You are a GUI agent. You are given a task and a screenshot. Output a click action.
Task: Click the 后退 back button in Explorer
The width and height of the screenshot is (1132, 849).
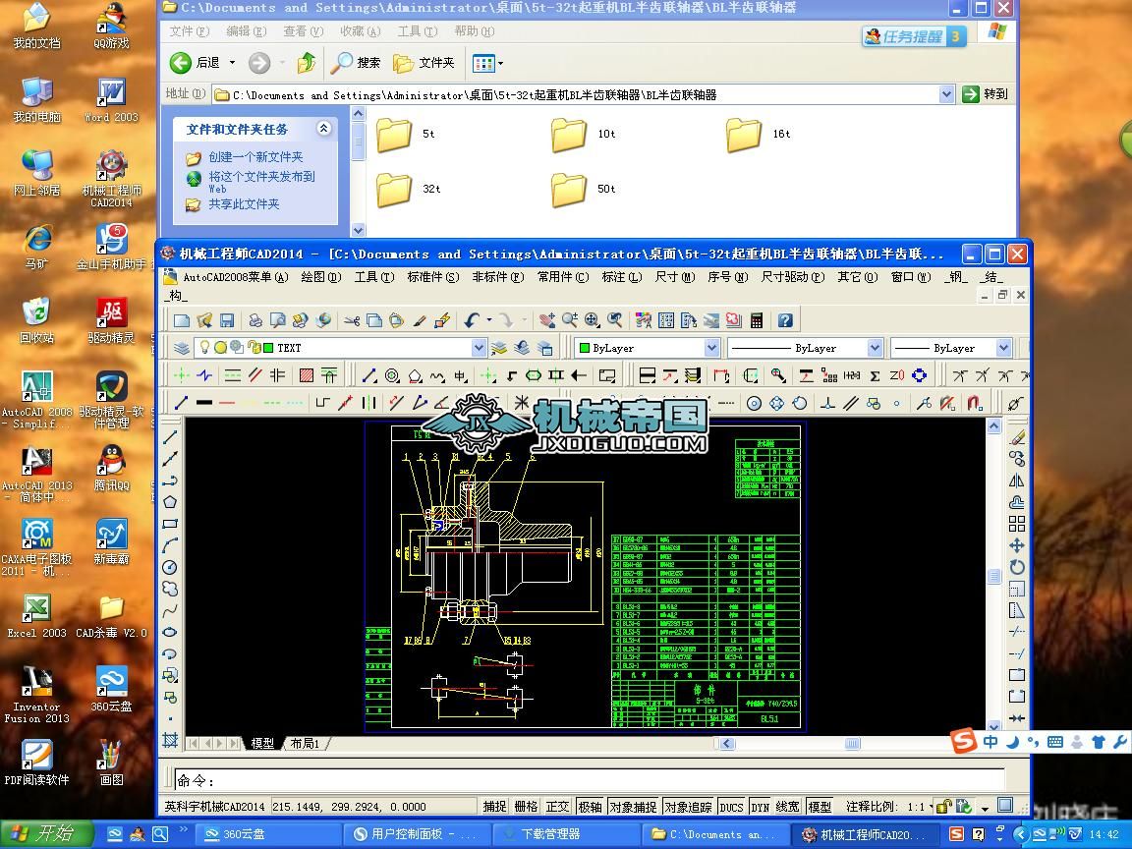pyautogui.click(x=195, y=63)
